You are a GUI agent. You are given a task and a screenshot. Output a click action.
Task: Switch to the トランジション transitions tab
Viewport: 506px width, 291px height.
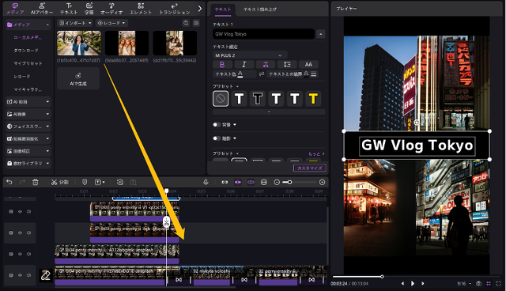tap(174, 9)
